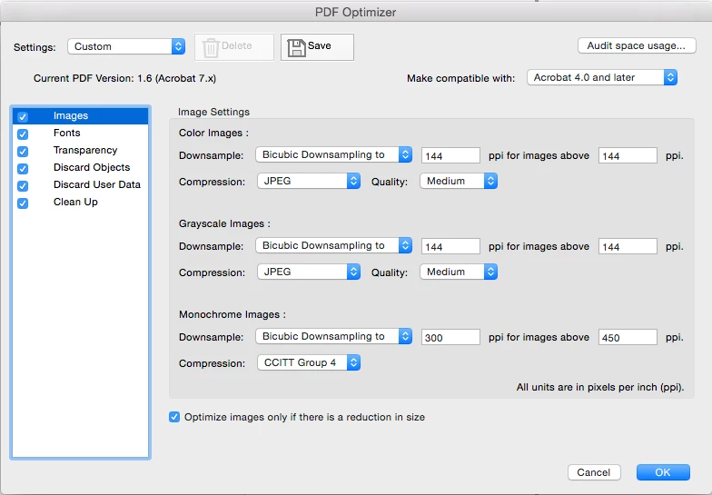This screenshot has width=712, height=495.
Task: Confirm with the OK button
Action: pos(663,472)
